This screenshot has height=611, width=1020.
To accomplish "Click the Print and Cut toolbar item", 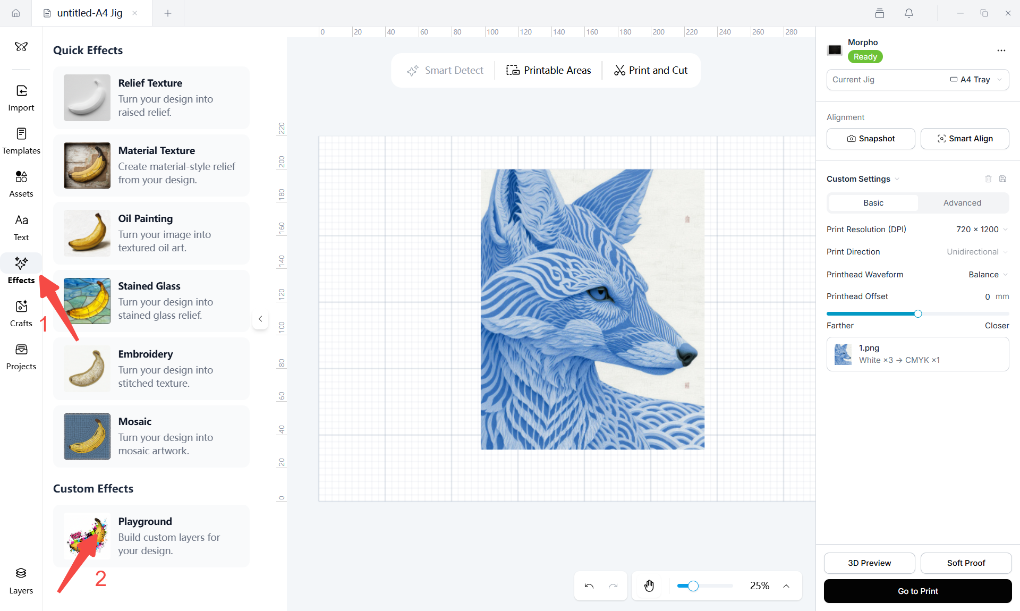I will coord(651,71).
